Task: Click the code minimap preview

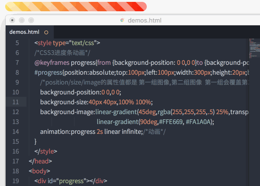Action: point(254,48)
